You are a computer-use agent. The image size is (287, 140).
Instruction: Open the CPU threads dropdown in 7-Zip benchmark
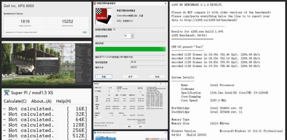pos(112,91)
